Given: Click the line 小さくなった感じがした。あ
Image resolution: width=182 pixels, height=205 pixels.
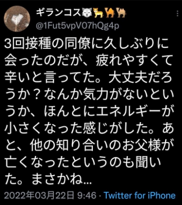Looking at the screenshot, I should click(x=89, y=129).
